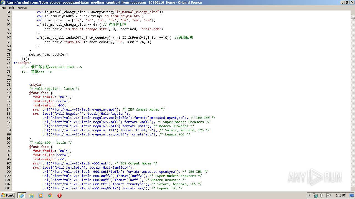The image size is (355, 199).
Task: Click the 'setCookie("jump_to_"' line 68
Action: pyautogui.click(x=98, y=42)
